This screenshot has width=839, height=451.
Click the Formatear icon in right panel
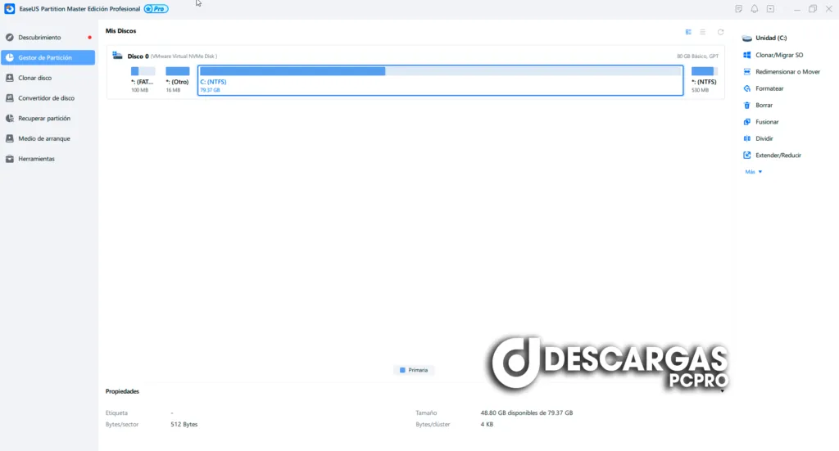coord(746,88)
